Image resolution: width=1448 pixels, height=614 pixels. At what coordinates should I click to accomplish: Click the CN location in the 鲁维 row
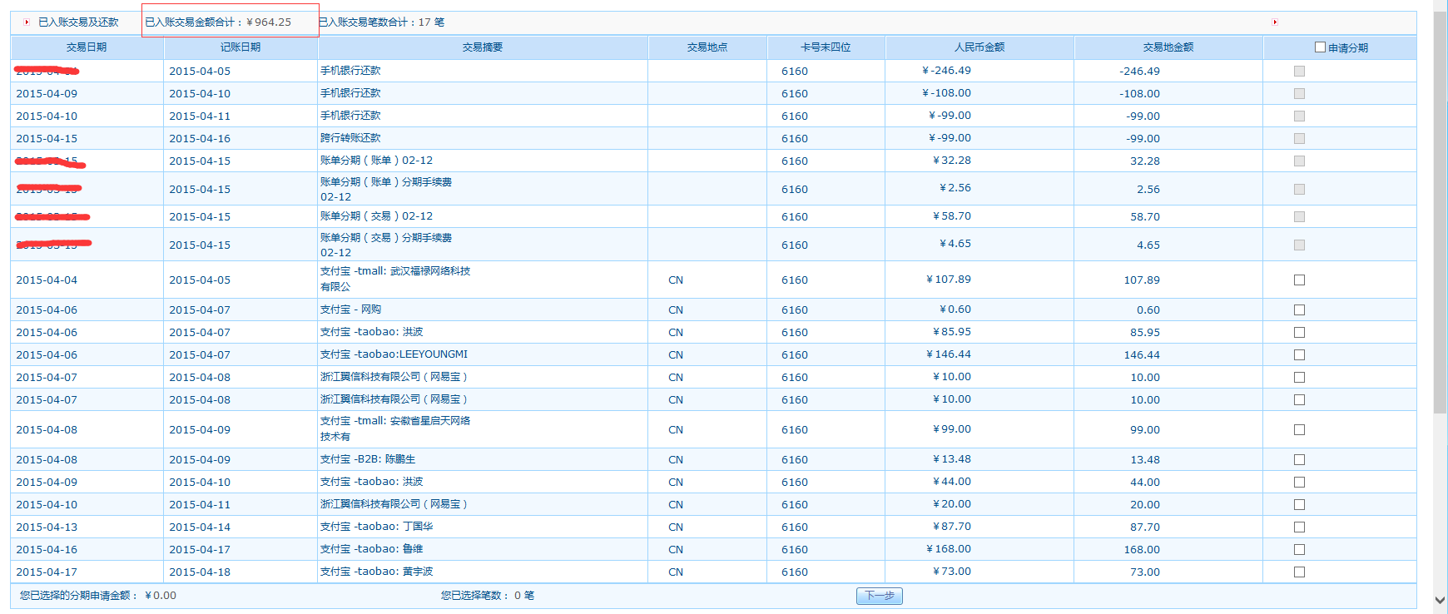676,550
